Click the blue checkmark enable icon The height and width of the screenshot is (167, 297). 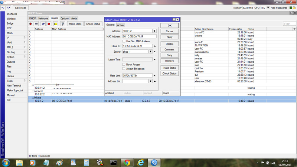43,24
